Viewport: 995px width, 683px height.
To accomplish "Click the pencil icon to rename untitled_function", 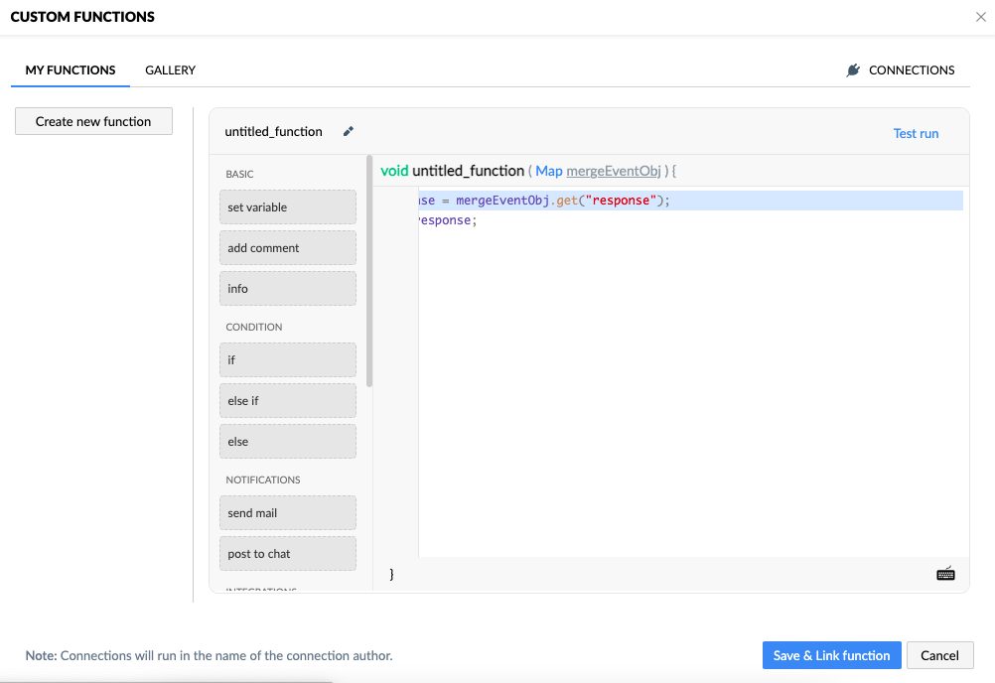I will coord(348,131).
